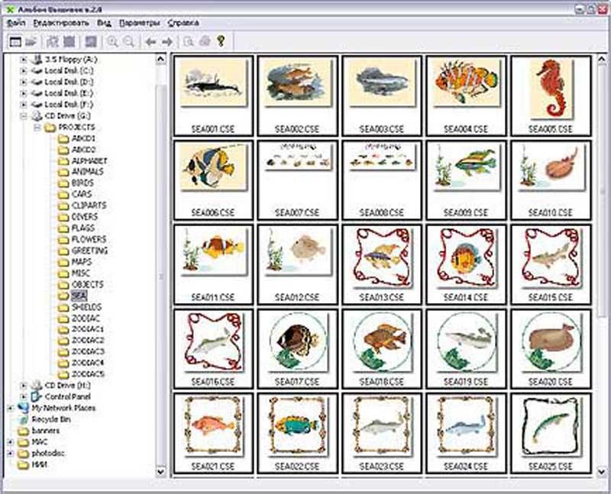Image resolution: width=611 pixels, height=494 pixels.
Task: Click the zoom in magnifier icon
Action: coord(113,42)
